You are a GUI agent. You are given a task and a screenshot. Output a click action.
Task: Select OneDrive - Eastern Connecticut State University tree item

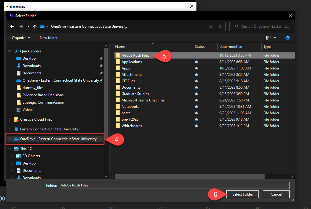58,139
